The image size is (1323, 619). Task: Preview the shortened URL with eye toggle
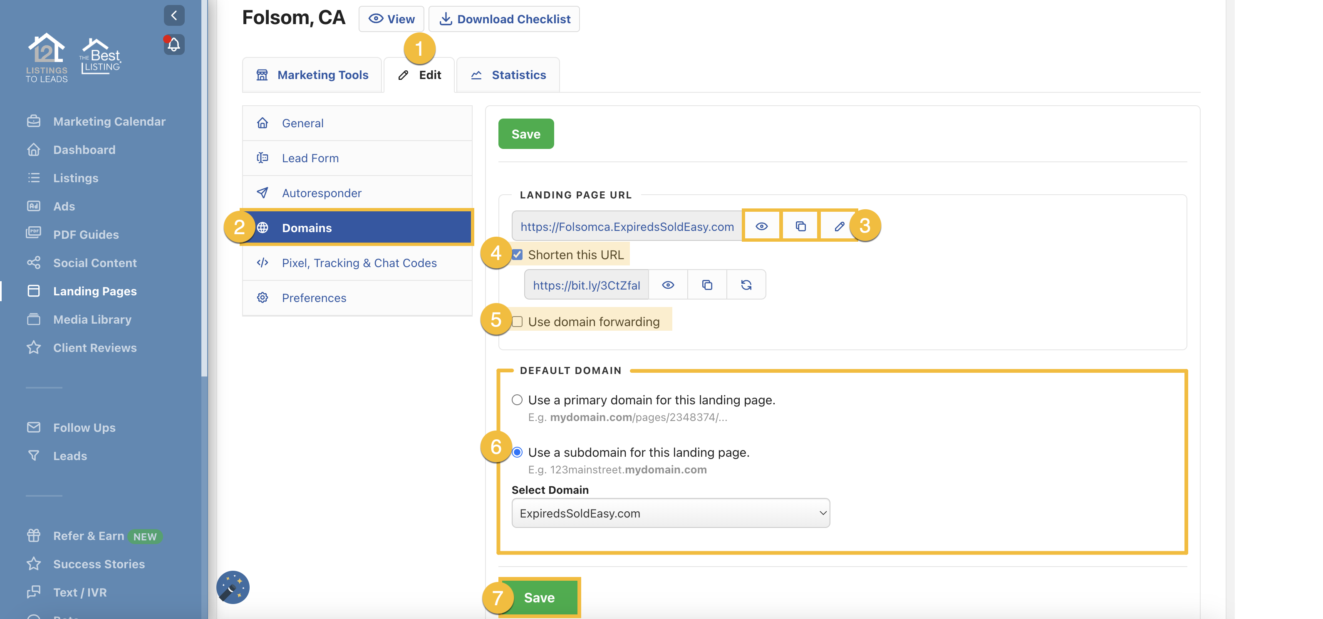tap(667, 285)
